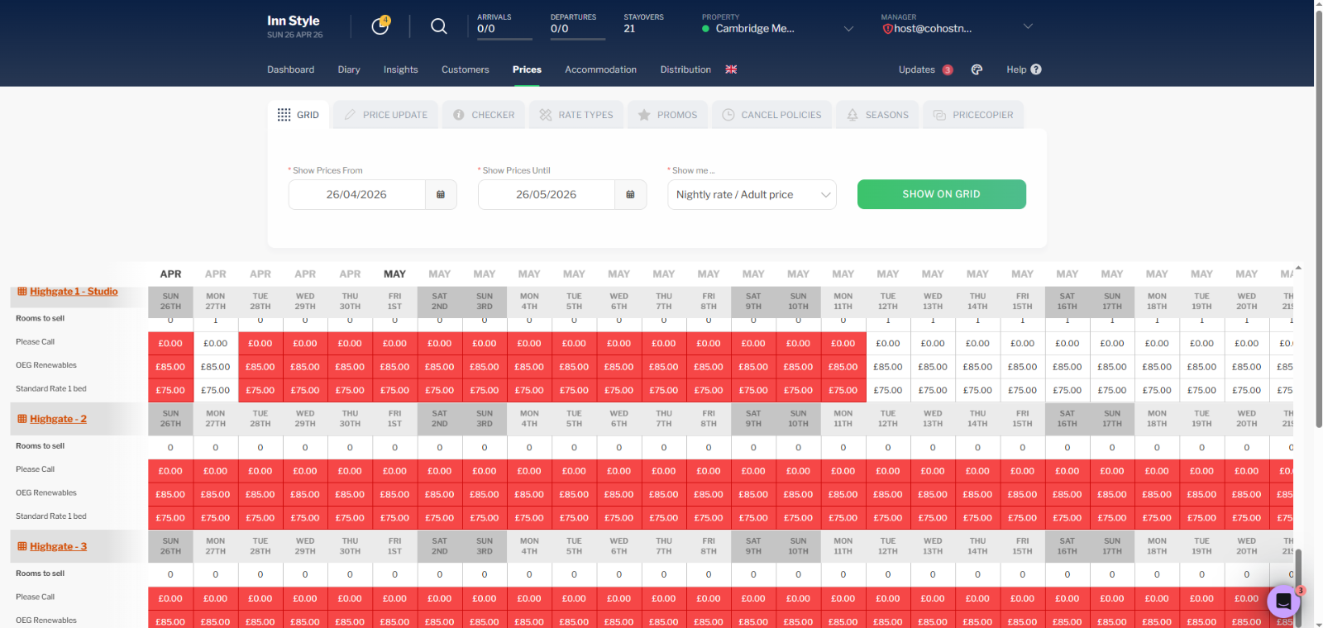Screen dimensions: 1323x628
Task: Click Highgate 1 OEG Renewables £85.00 for MON 27TH
Action: 215,367
